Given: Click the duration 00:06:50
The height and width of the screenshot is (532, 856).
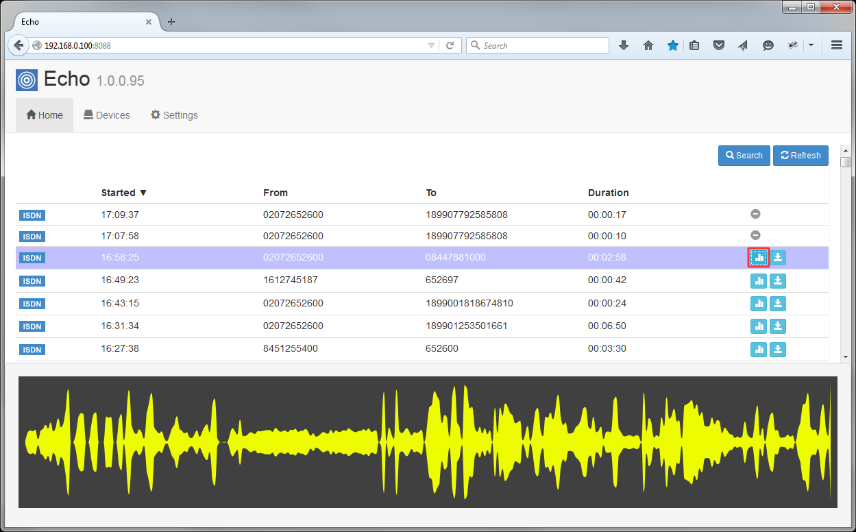Looking at the screenshot, I should pyautogui.click(x=607, y=326).
